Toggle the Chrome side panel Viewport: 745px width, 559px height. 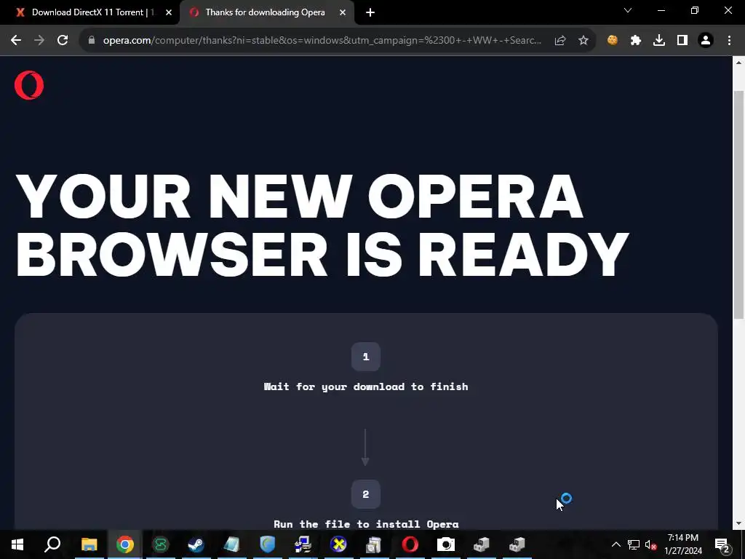coord(682,41)
